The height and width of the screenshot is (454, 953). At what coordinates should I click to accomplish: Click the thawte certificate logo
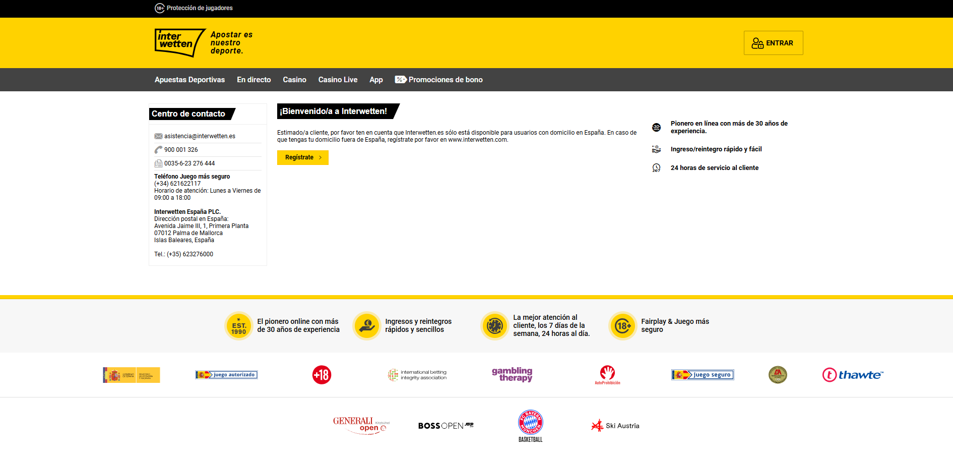click(x=853, y=375)
